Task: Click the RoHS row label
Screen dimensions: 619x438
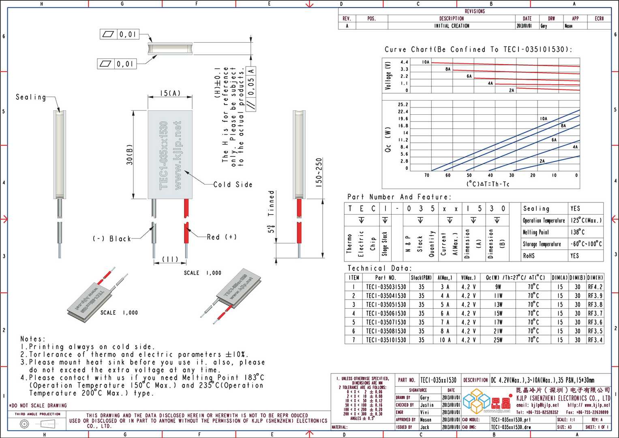Action: [x=529, y=256]
